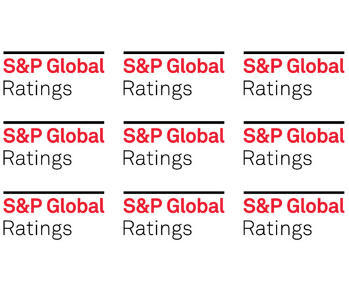This screenshot has height=291, width=349.
Task: Click the word Ratings in the bottom-center logo
Action: pyautogui.click(x=157, y=230)
